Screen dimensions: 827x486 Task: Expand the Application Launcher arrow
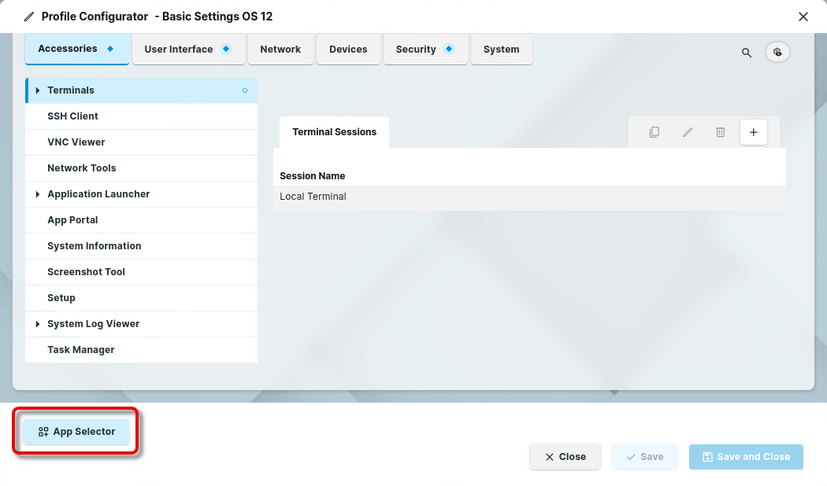pyautogui.click(x=37, y=194)
